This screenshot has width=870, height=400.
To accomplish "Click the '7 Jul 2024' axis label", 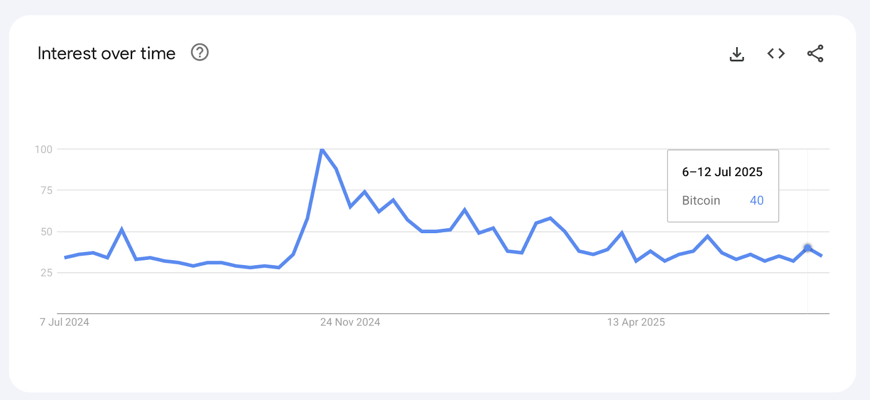I will (64, 322).
